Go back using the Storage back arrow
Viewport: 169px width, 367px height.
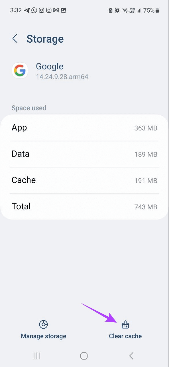point(15,39)
